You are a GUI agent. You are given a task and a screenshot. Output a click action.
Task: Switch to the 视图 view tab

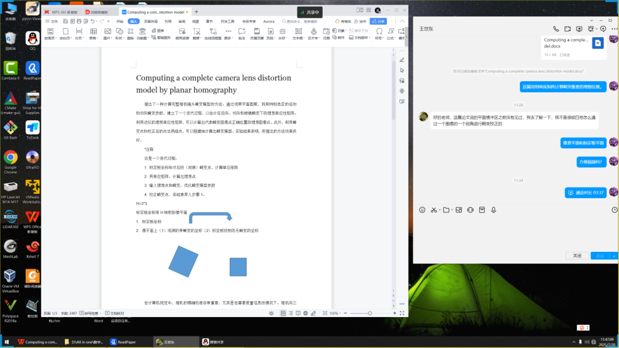point(195,21)
